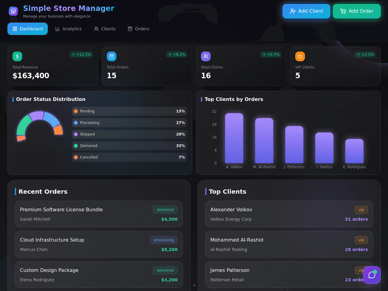Viewport: 388px width, 291px height.
Task: Click the orange Pending color dot
Action: click(x=76, y=111)
